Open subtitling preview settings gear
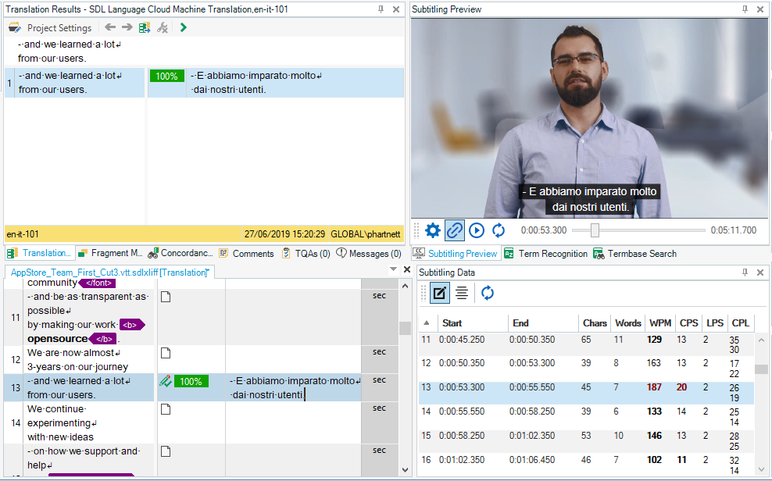This screenshot has width=772, height=481. [432, 230]
